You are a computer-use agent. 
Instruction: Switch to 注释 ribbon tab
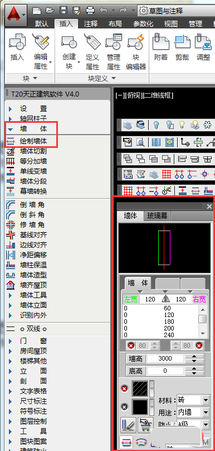point(91,23)
